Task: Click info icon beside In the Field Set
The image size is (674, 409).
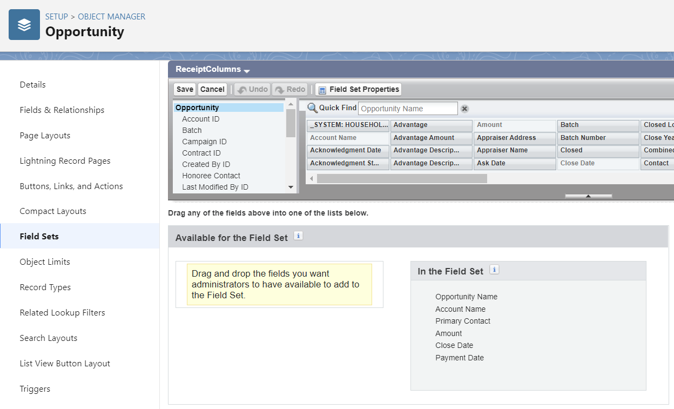Action: [494, 270]
